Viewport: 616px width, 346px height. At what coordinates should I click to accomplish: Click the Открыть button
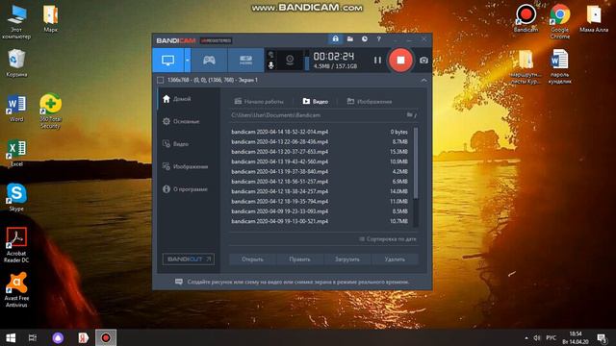click(252, 259)
